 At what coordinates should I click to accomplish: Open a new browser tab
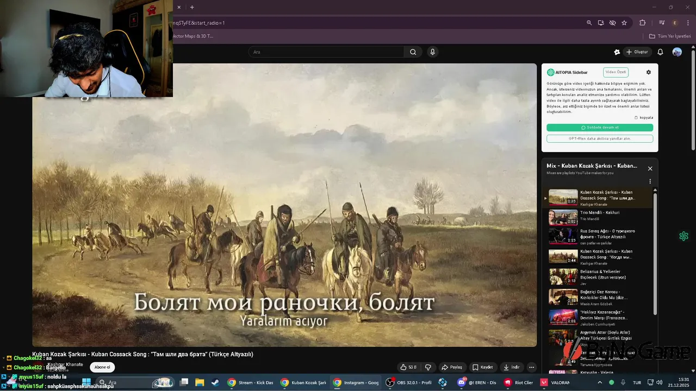click(x=192, y=7)
